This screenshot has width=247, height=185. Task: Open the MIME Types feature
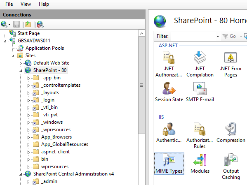(x=169, y=164)
